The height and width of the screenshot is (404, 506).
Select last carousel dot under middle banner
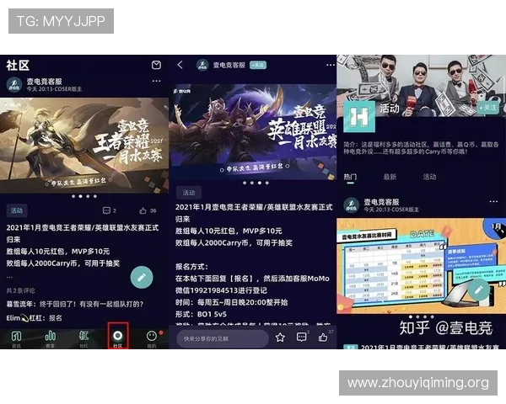tap(266, 183)
